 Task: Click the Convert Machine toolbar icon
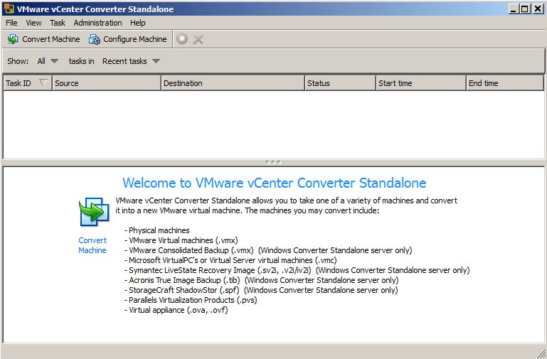[x=13, y=39]
